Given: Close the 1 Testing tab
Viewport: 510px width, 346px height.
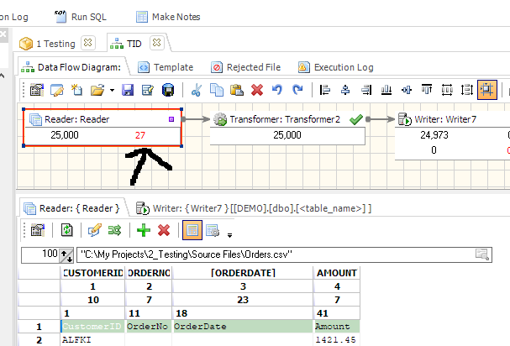Looking at the screenshot, I should coord(88,43).
